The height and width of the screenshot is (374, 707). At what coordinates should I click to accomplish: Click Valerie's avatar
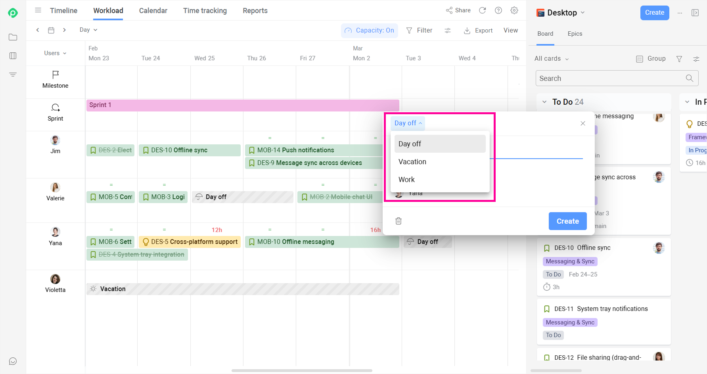coord(56,187)
